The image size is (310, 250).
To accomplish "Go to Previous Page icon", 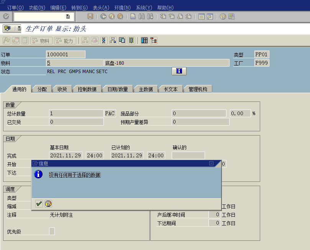I will (172, 16).
